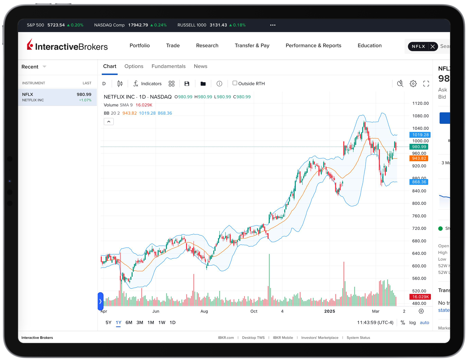Show symbol info via the circled i icon
Screen dimensions: 468x362
(219, 84)
